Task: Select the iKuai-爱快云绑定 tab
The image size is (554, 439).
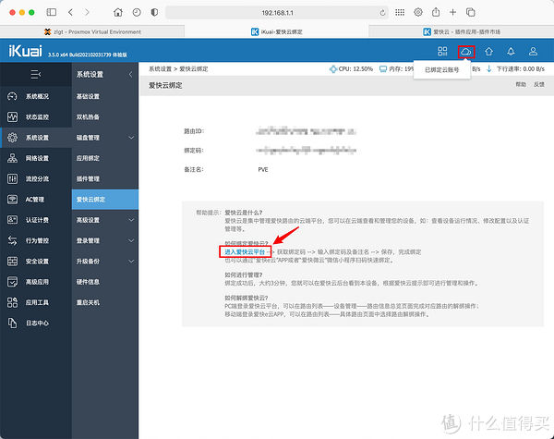Action: click(x=277, y=31)
